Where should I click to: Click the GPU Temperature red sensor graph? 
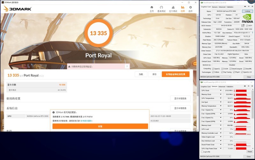pyautogui.click(x=242, y=98)
